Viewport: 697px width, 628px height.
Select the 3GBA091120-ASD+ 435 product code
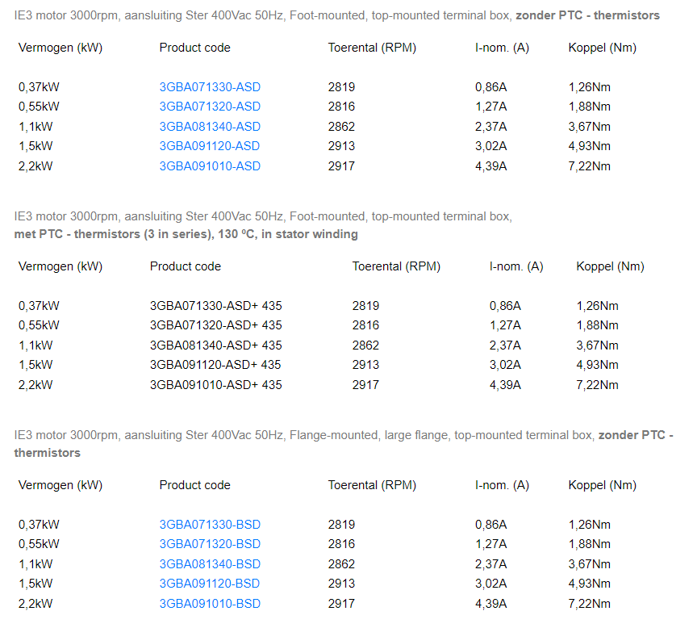pos(215,365)
